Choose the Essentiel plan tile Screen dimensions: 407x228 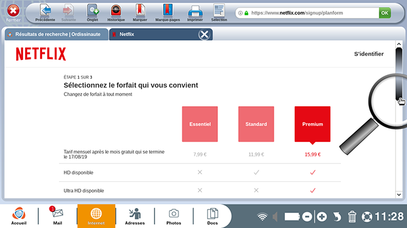pos(200,124)
